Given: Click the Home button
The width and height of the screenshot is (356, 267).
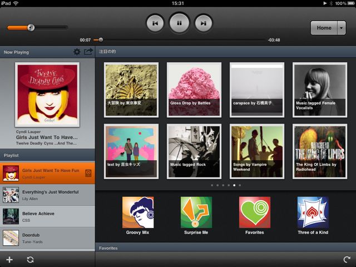Looking at the screenshot, I should [324, 28].
